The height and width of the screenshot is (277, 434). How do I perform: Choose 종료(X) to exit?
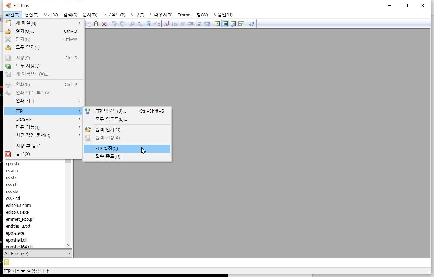[x=43, y=154]
